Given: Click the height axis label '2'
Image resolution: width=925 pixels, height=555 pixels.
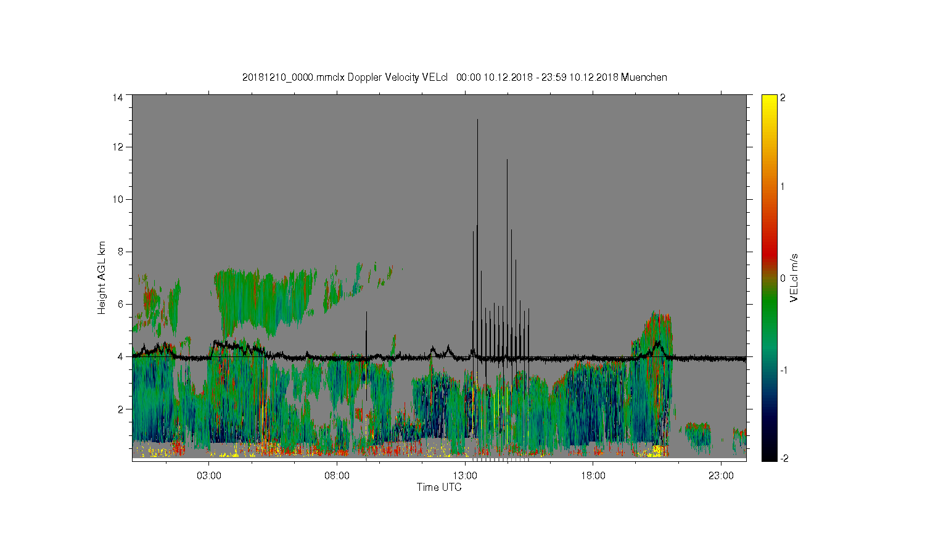Looking at the screenshot, I should pos(120,409).
